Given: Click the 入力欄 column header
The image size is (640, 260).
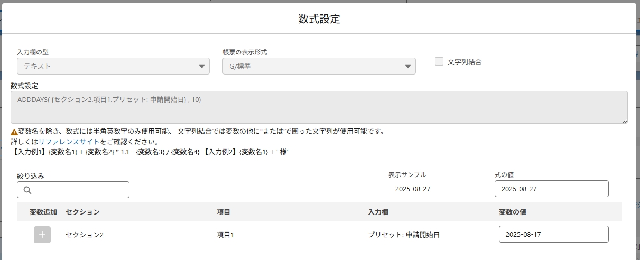Looking at the screenshot, I should point(378,212).
